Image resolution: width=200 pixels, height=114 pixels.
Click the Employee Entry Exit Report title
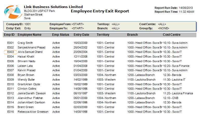(100, 11)
